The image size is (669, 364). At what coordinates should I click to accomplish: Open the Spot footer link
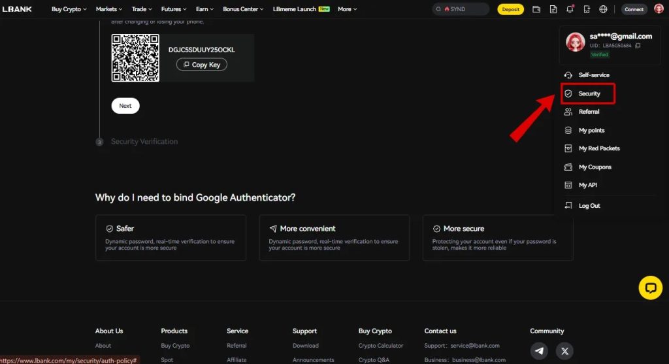[x=167, y=360]
